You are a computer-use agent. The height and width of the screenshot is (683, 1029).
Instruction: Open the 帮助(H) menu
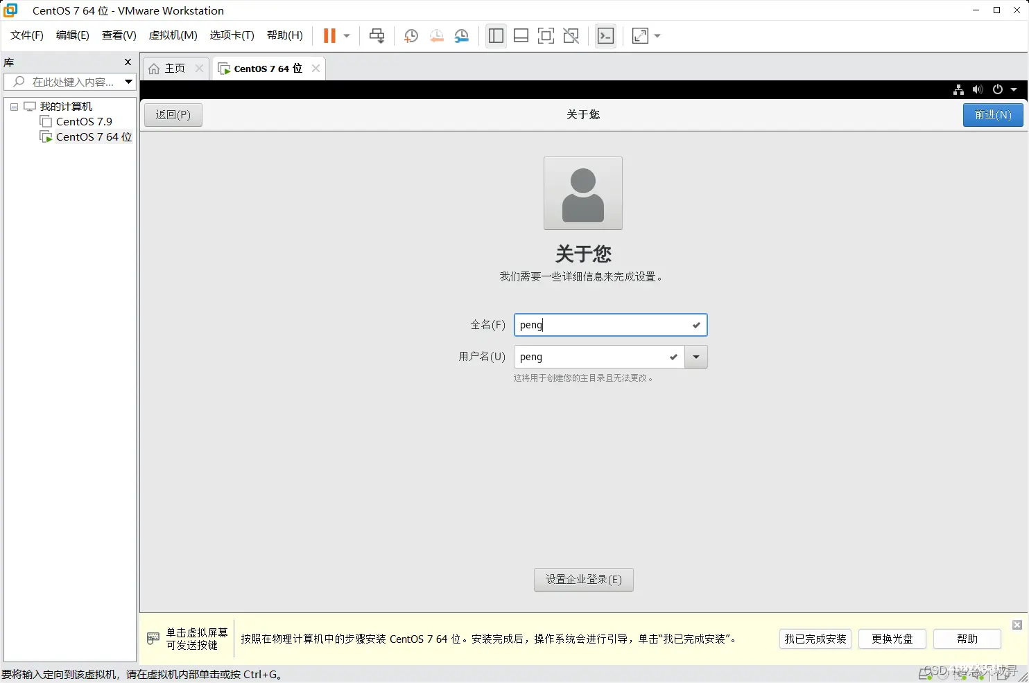[285, 35]
